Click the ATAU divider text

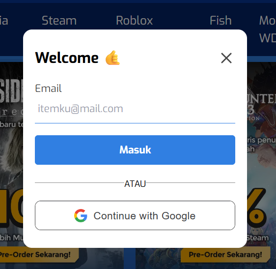click(x=135, y=184)
